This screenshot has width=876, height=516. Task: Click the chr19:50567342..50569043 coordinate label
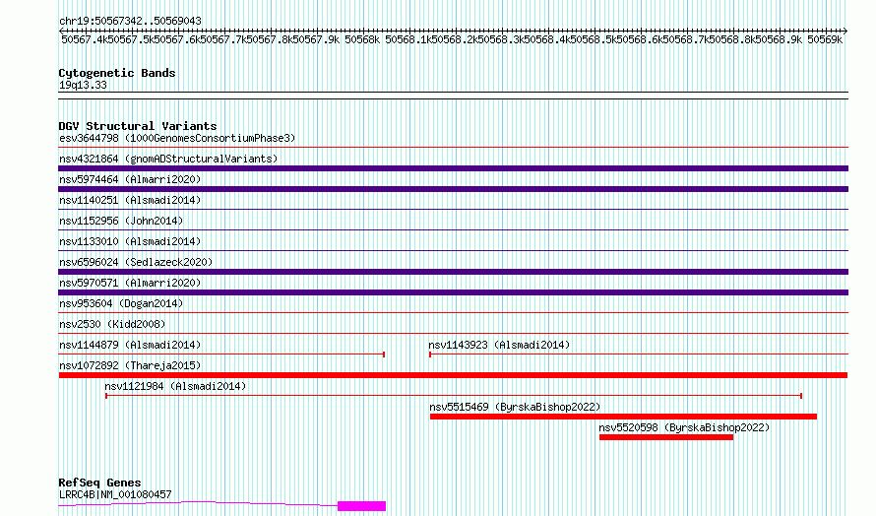(130, 21)
